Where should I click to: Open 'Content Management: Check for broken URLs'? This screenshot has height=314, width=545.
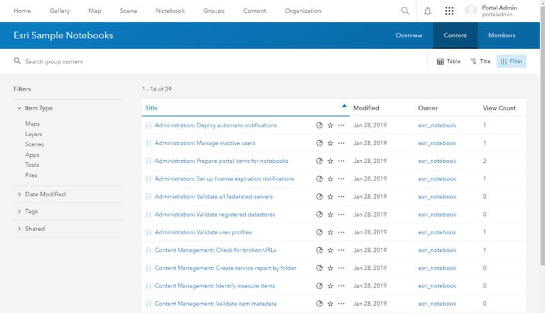215,250
